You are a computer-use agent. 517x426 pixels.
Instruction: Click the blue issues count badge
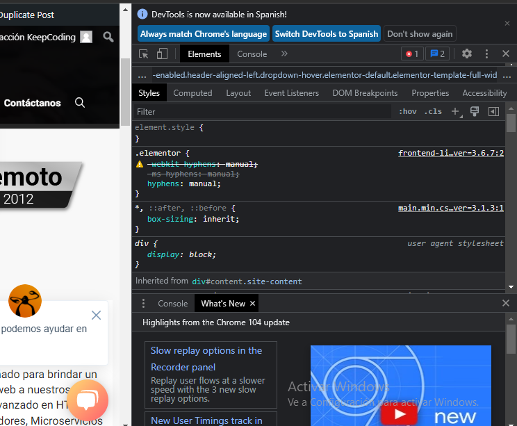[x=438, y=54]
